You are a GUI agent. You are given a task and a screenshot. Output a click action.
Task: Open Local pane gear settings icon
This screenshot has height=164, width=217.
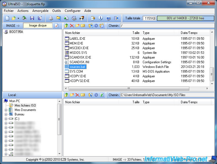[96, 95]
